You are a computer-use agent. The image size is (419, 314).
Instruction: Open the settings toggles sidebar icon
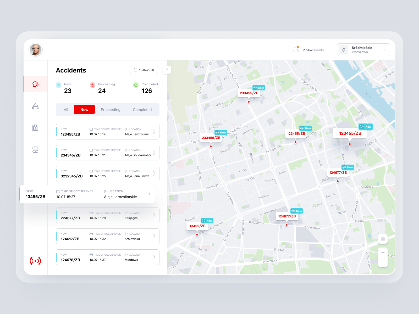click(x=35, y=149)
